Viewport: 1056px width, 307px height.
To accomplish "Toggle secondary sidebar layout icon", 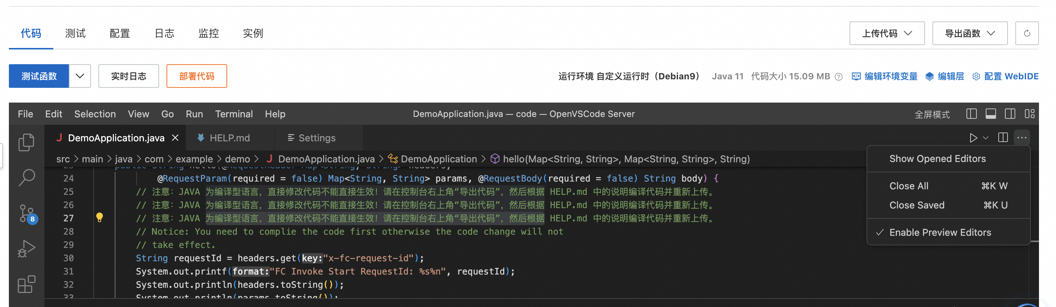I will coord(1010,114).
